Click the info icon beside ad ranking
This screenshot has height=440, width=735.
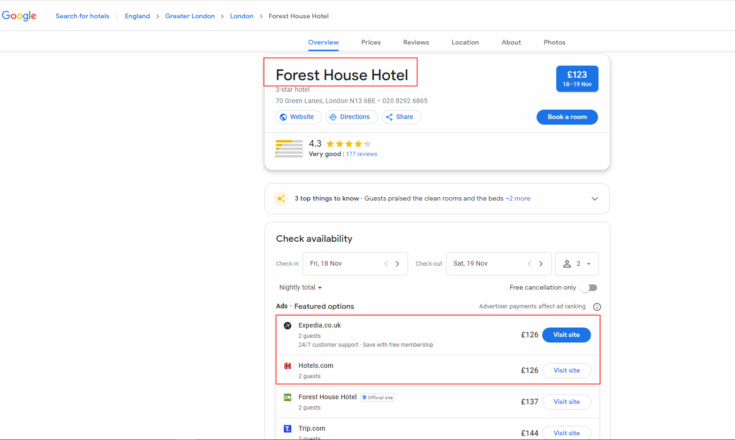597,307
